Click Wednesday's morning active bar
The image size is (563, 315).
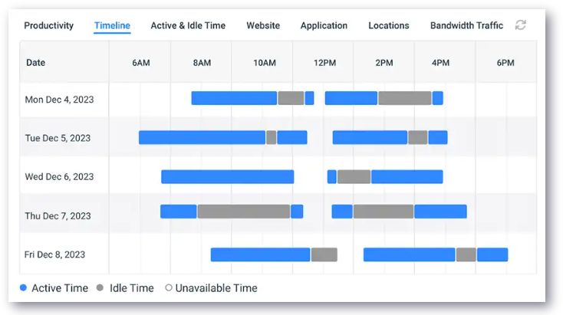[228, 176]
